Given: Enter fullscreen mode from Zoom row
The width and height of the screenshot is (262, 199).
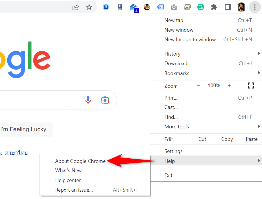Looking at the screenshot, I should [251, 86].
